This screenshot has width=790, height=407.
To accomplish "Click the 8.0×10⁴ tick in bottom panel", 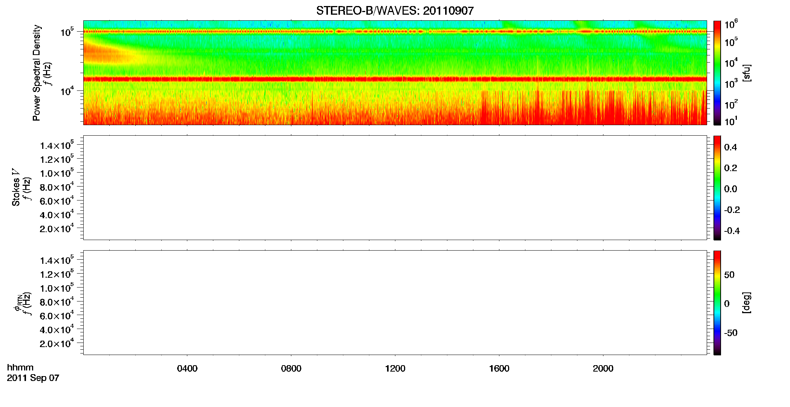I will point(57,301).
